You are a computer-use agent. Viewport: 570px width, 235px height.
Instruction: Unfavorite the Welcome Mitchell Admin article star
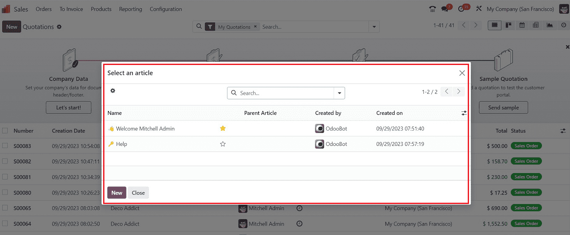click(223, 128)
